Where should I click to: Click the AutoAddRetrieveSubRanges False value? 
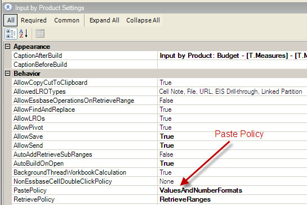(232, 154)
